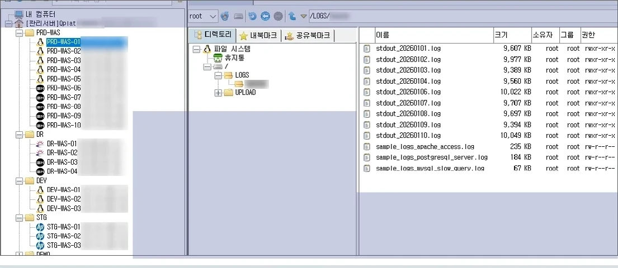Collapse the / root drive node
Image resolution: width=618 pixels, height=268 pixels.
(206, 67)
